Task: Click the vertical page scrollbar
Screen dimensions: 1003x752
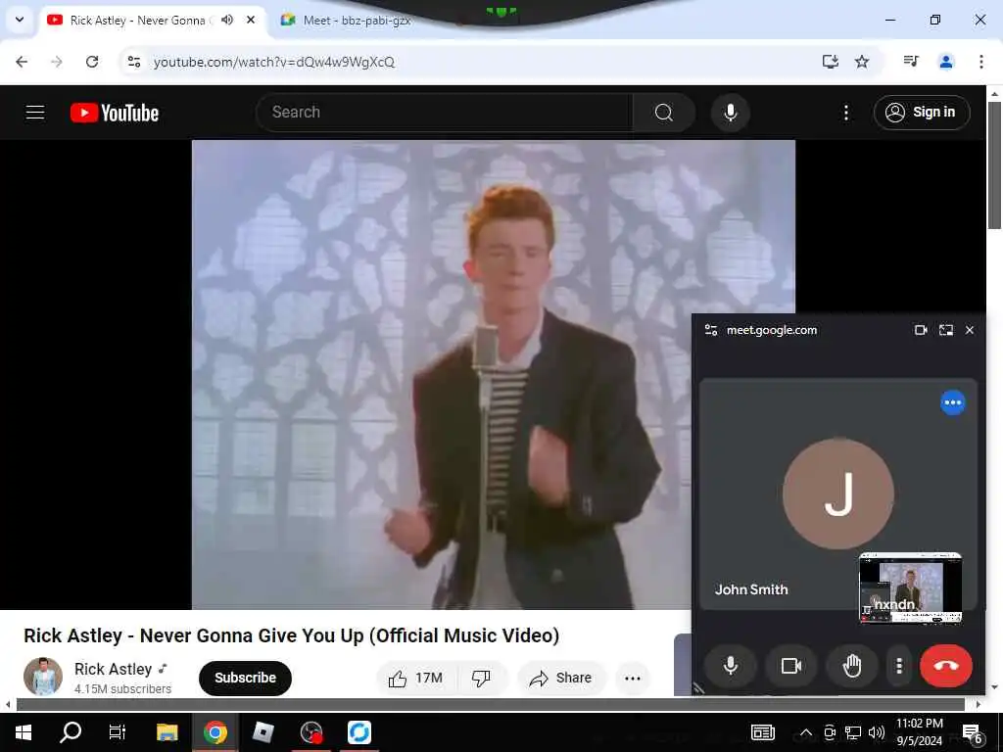Action: pos(994,166)
